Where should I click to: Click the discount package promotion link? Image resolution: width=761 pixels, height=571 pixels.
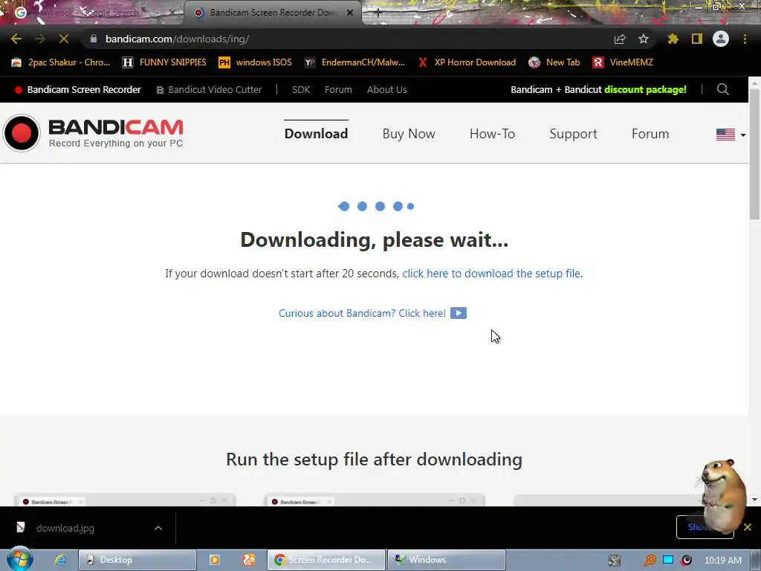(598, 90)
